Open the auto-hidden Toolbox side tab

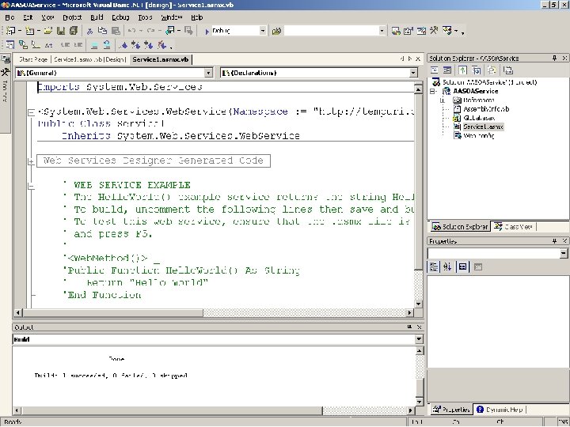pos(5,85)
